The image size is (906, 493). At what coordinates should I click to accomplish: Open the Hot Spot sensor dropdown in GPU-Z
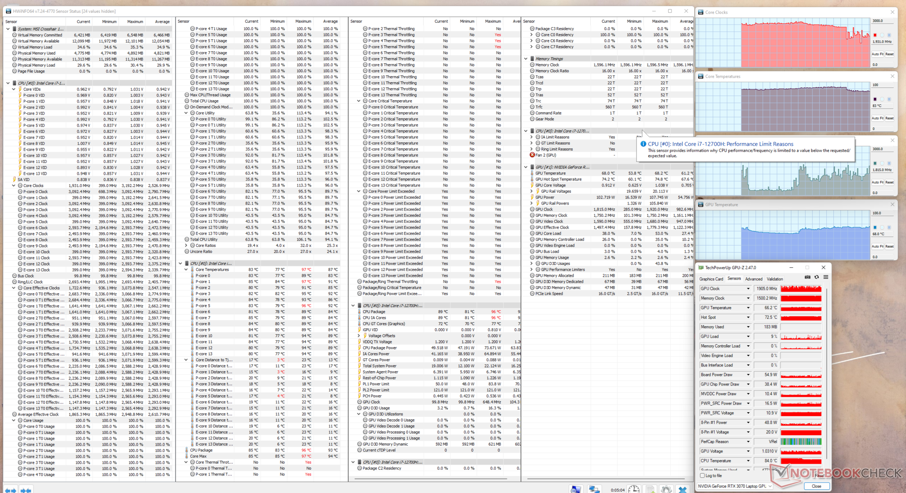(x=748, y=317)
